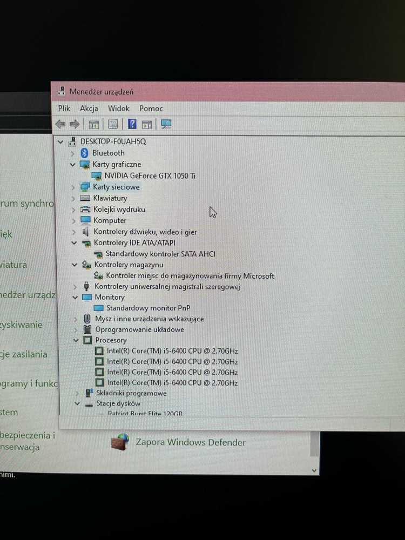Open the Widok menu

[x=119, y=109]
